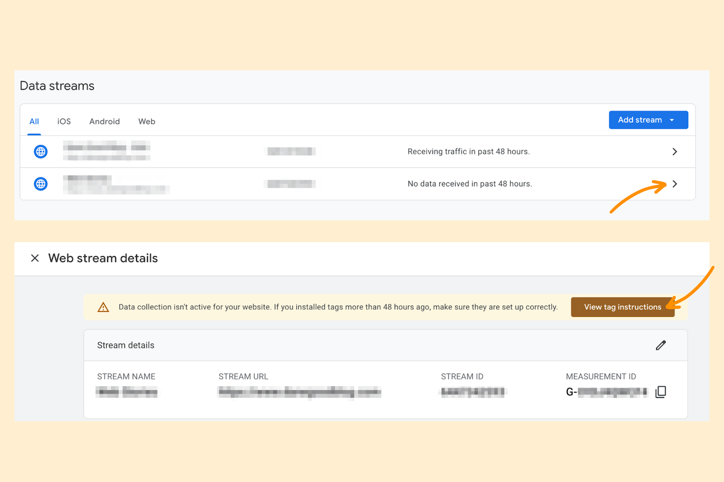This screenshot has width=724, height=482.
Task: Click the blurred Stream ID value
Action: 473,392
